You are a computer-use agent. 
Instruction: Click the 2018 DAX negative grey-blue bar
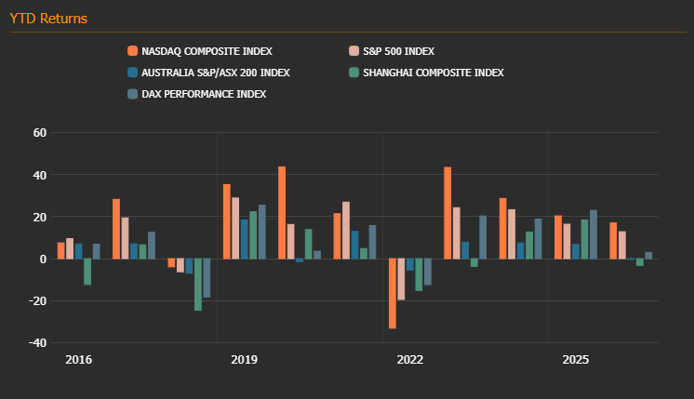tap(207, 278)
